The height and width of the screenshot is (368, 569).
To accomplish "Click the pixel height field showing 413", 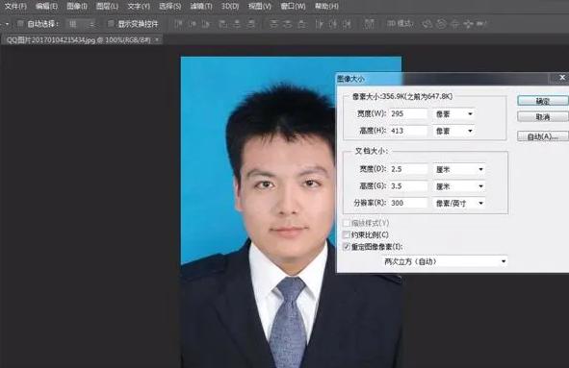I will click(x=408, y=131).
